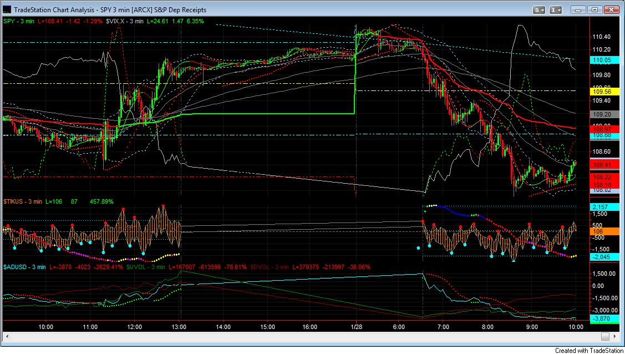Select the '$UVOL - 3 min' legend label
625x354 pixels.
145,267
